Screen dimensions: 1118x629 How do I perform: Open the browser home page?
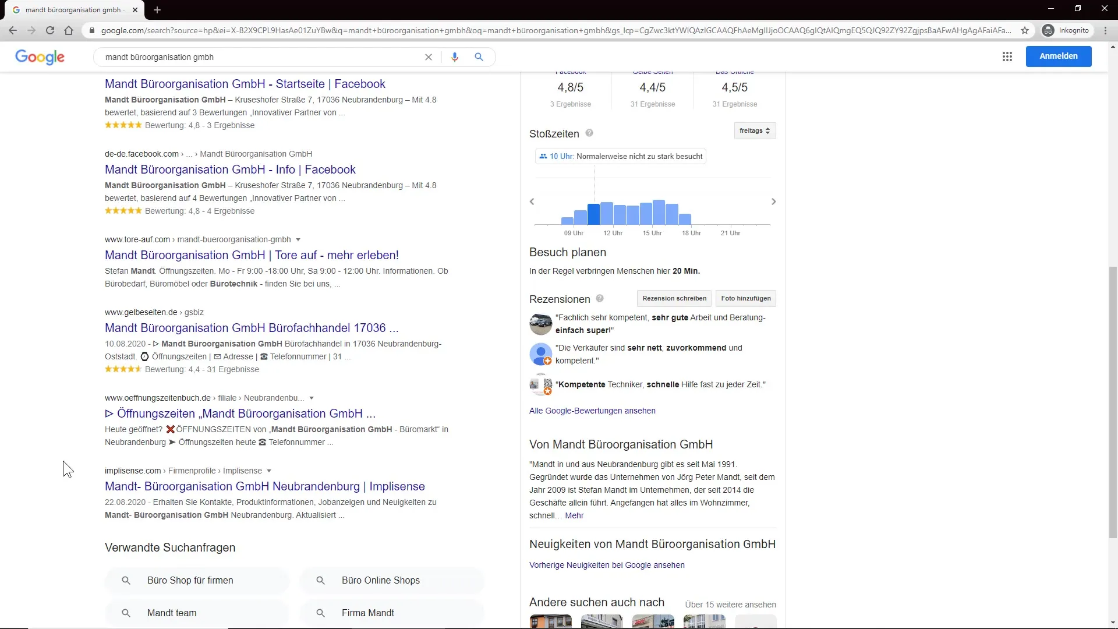click(x=69, y=30)
